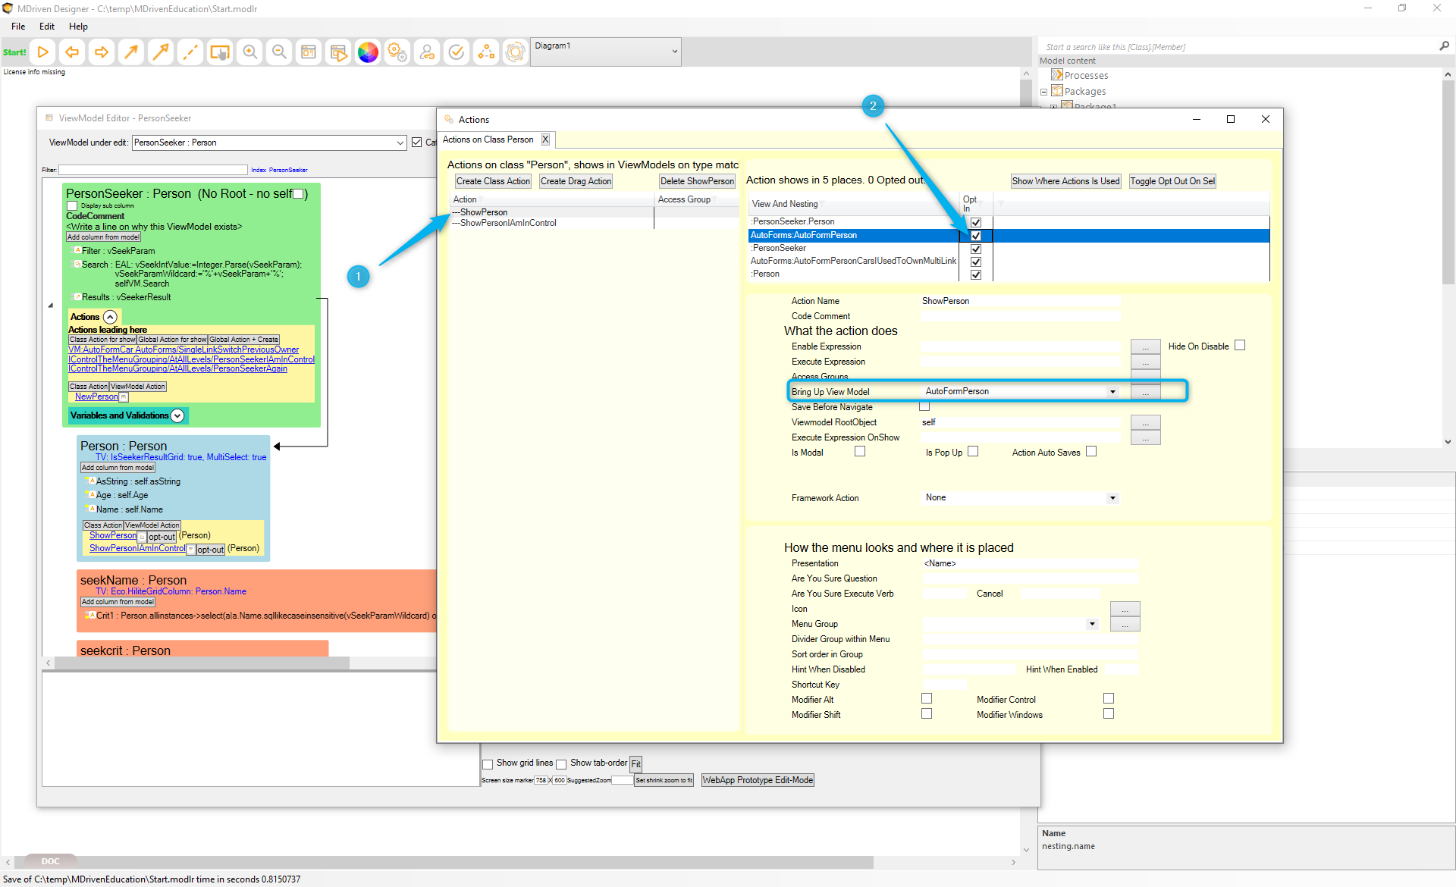Click the zoom in magnifier icon
The width and height of the screenshot is (1456, 887).
tap(249, 52)
